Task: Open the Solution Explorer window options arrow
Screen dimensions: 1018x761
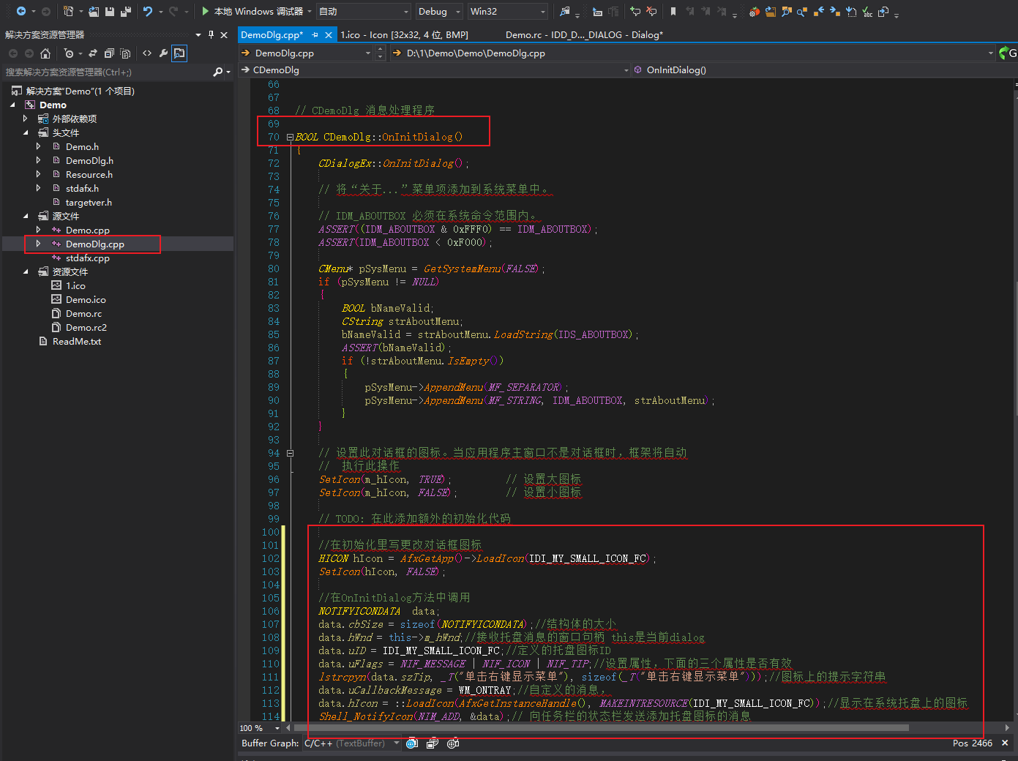Action: (x=198, y=34)
